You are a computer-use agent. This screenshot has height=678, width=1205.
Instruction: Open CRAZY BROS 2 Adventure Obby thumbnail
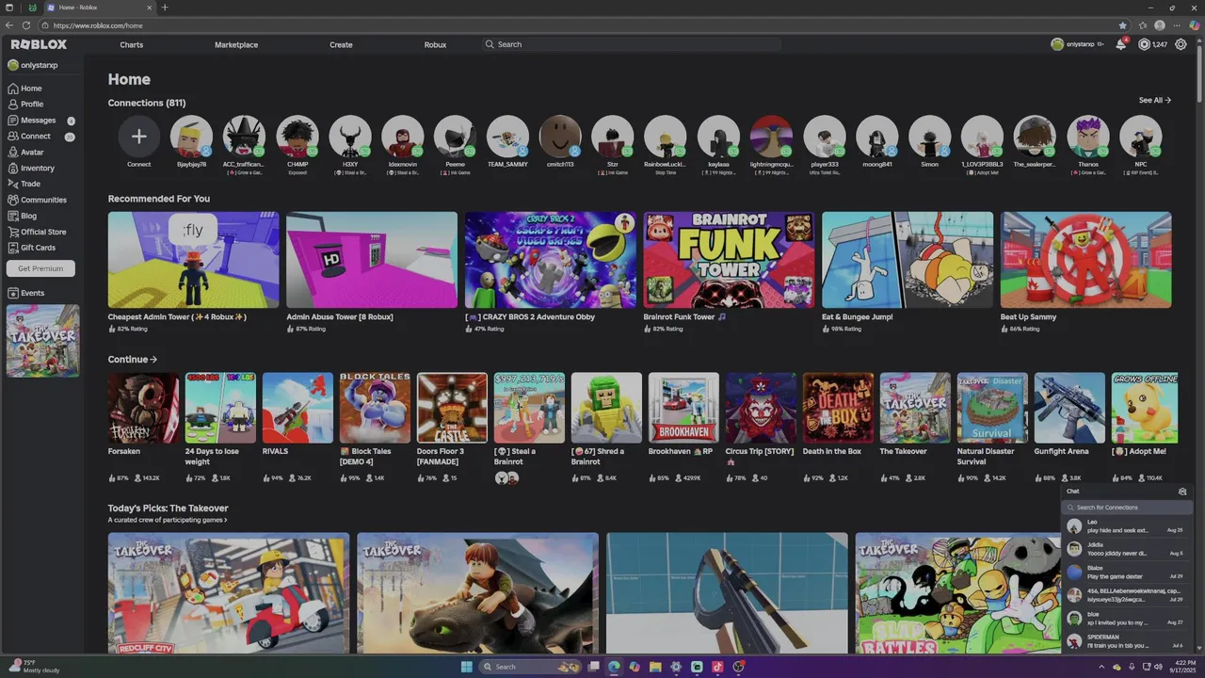tap(551, 260)
